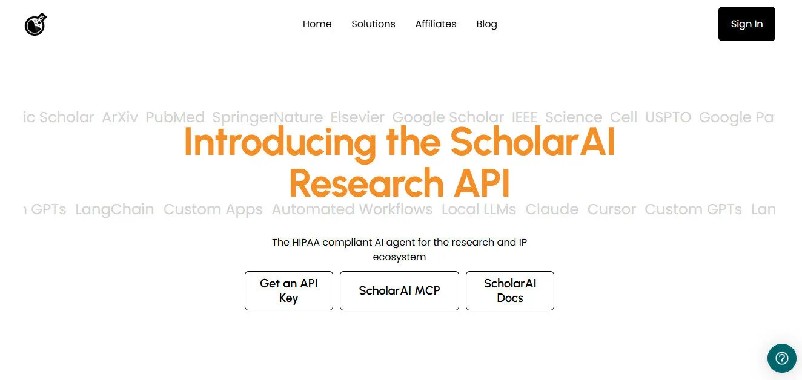Click the ArXiv label in the source ticker

(120, 117)
